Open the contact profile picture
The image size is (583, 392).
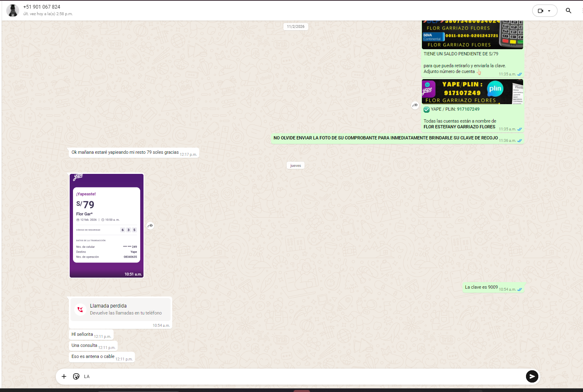13,11
